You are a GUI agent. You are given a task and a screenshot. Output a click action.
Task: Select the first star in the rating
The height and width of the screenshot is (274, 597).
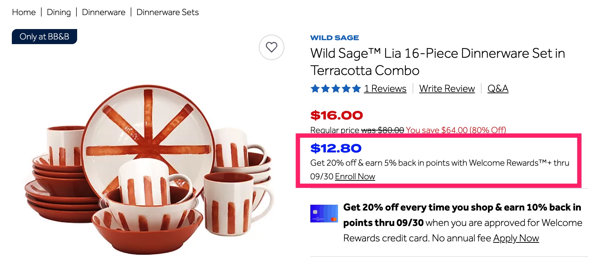tap(314, 88)
